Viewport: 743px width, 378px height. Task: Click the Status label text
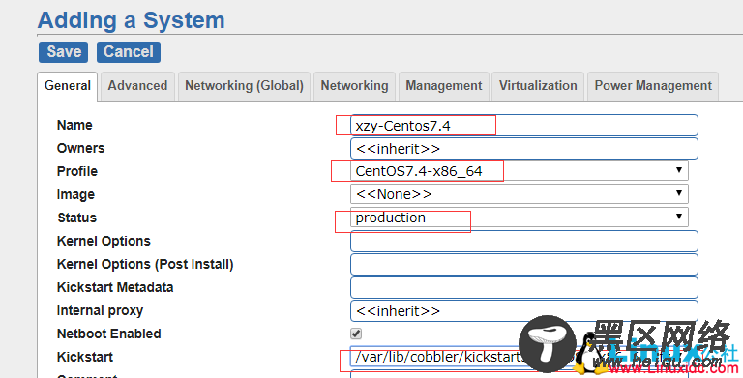click(76, 218)
